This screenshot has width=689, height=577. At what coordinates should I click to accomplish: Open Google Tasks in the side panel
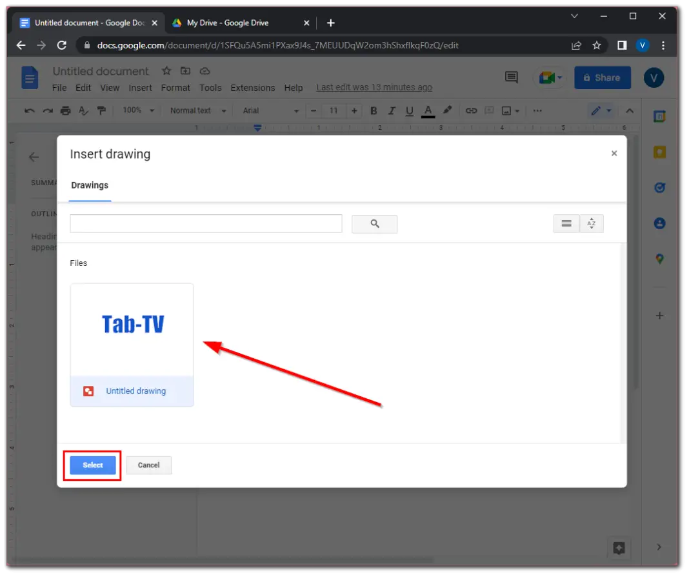point(659,187)
